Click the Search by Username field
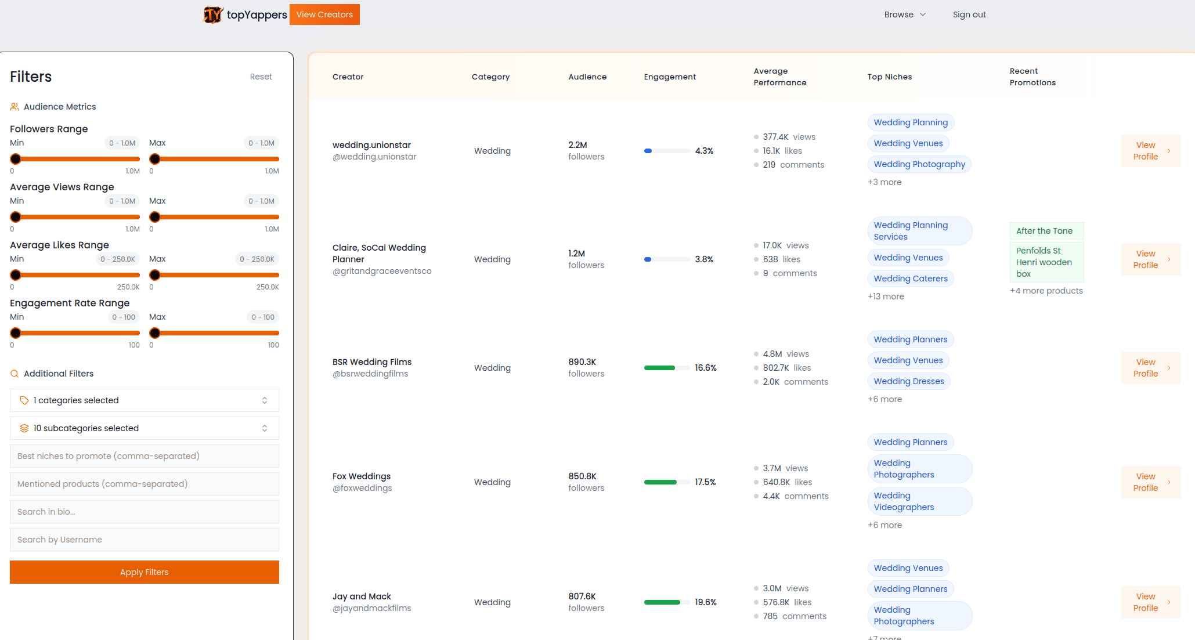This screenshot has height=640, width=1195. tap(145, 540)
